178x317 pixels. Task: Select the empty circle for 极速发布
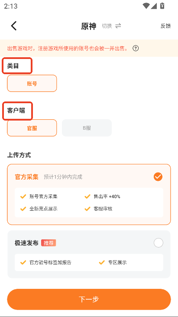click(159, 242)
